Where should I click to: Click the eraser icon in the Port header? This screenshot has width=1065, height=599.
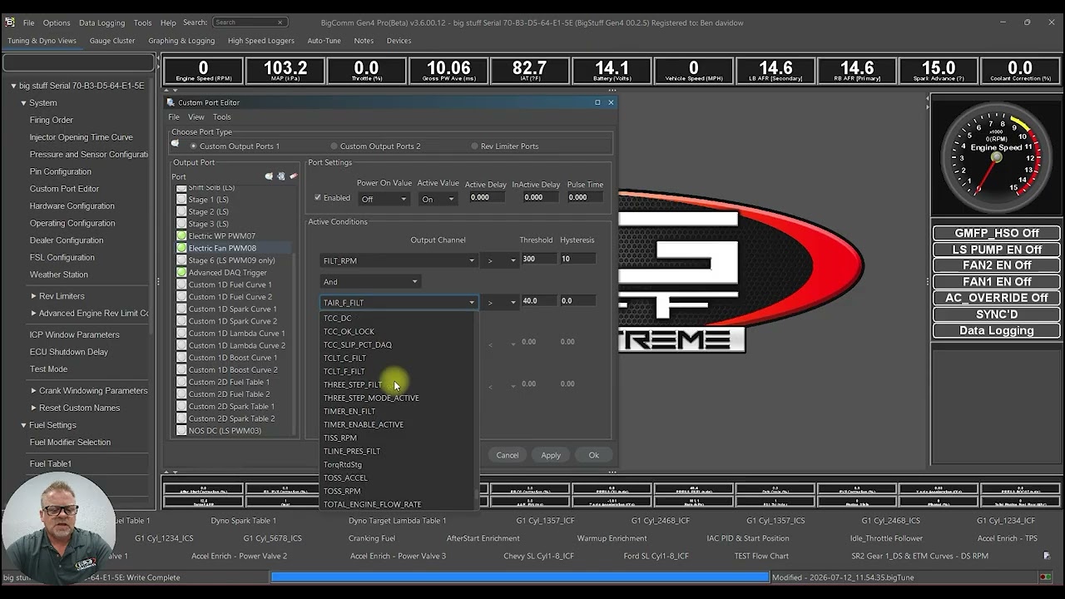tap(293, 176)
